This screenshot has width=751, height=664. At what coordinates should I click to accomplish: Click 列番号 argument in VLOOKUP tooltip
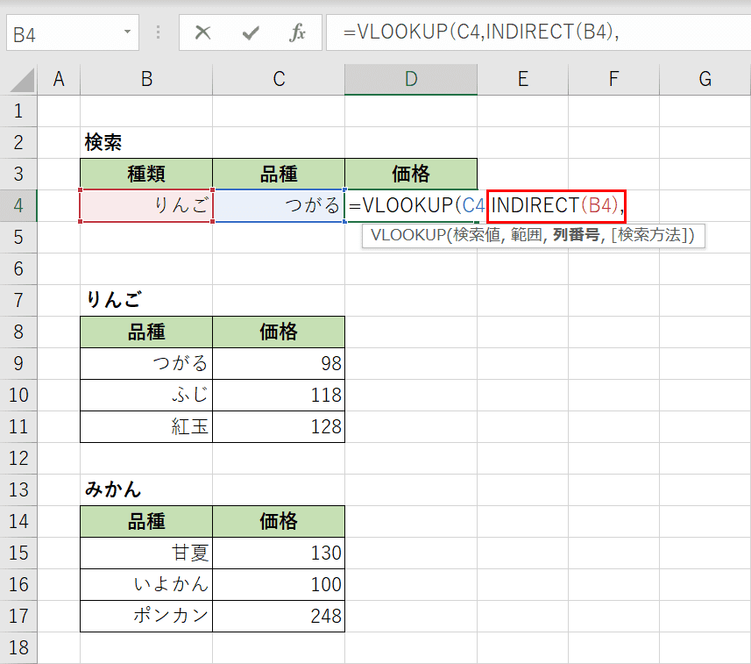(577, 235)
